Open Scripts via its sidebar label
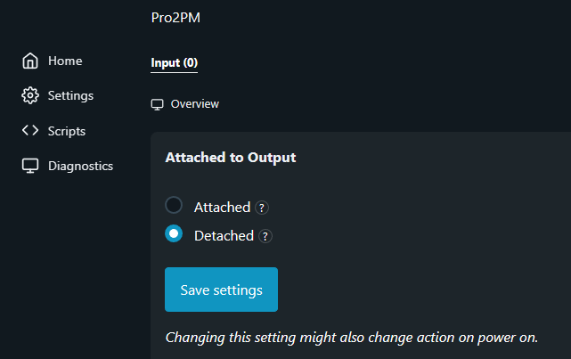571x359 pixels. 67,131
